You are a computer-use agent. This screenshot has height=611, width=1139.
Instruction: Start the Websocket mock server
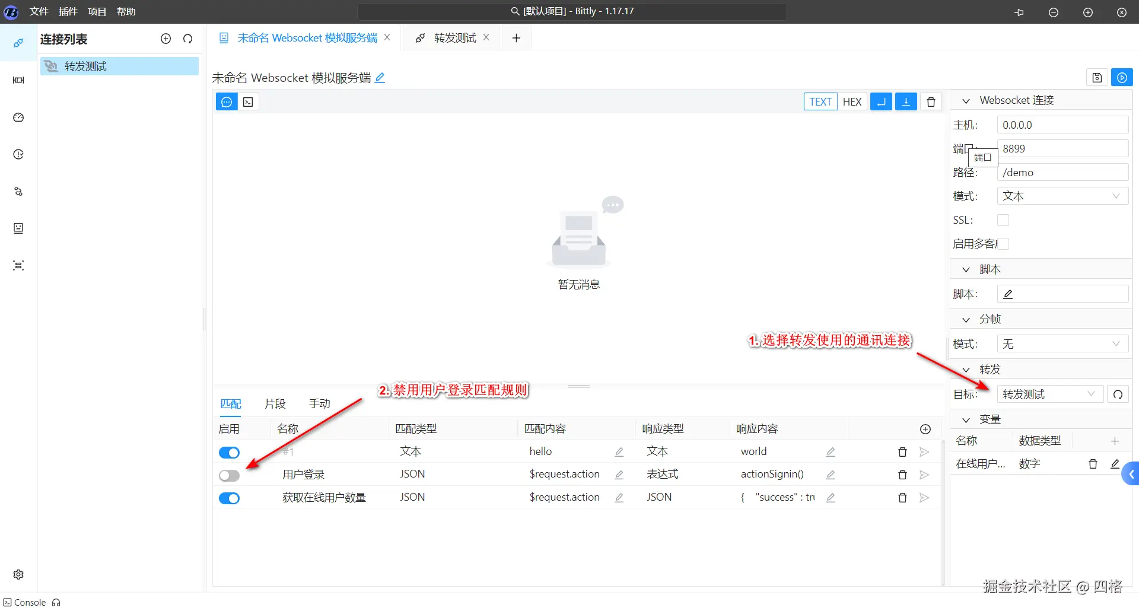coord(1122,78)
